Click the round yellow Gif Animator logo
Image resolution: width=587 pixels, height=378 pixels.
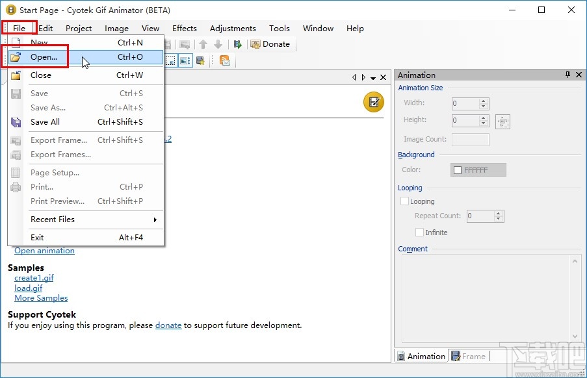(374, 102)
